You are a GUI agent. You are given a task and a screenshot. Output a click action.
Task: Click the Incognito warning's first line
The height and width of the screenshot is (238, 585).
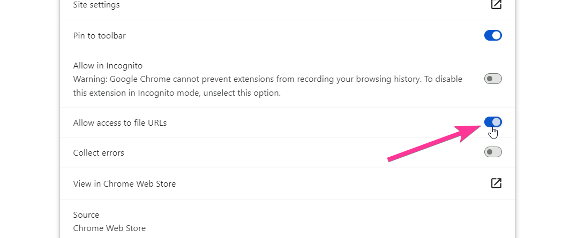pyautogui.click(x=268, y=79)
